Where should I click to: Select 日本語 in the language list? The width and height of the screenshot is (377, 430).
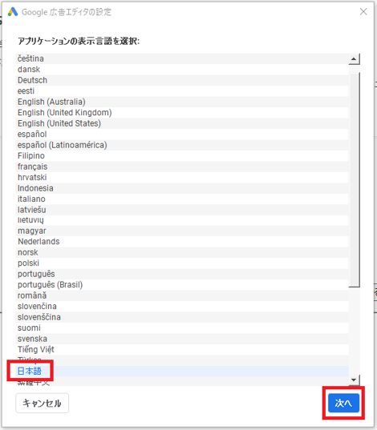pos(182,371)
